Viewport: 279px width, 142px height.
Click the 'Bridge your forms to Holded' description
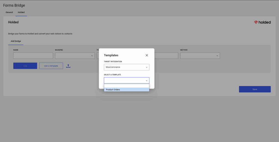(x=40, y=33)
